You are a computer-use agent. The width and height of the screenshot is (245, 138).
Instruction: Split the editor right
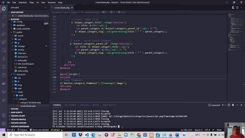tap(237, 8)
